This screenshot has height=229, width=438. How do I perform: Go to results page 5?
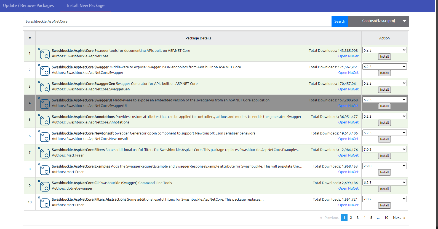(x=371, y=218)
